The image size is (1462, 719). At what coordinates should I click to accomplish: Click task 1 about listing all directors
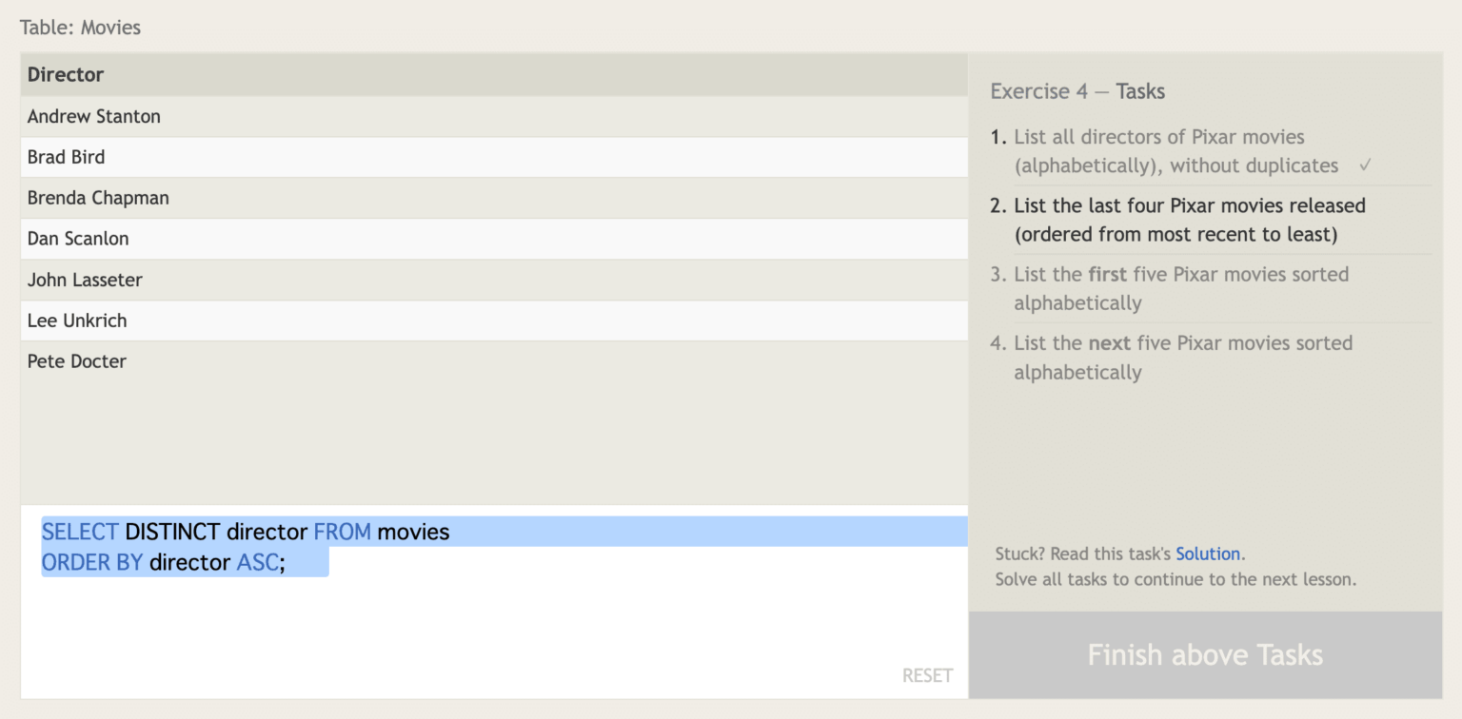(1175, 151)
